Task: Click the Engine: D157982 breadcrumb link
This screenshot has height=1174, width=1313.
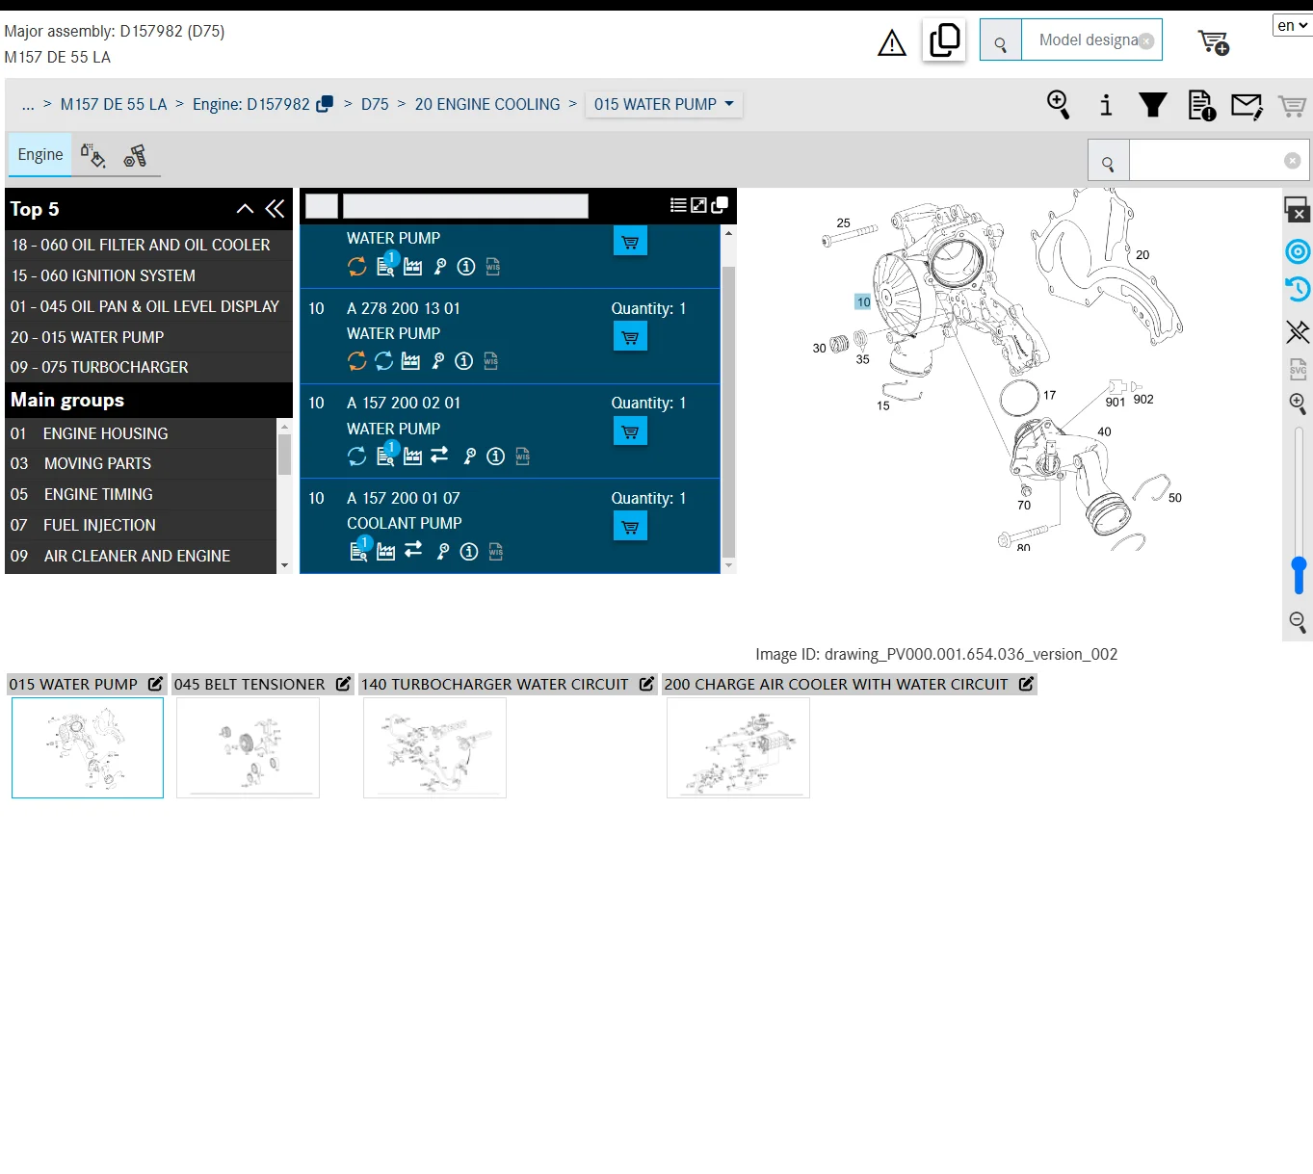Action: (251, 104)
